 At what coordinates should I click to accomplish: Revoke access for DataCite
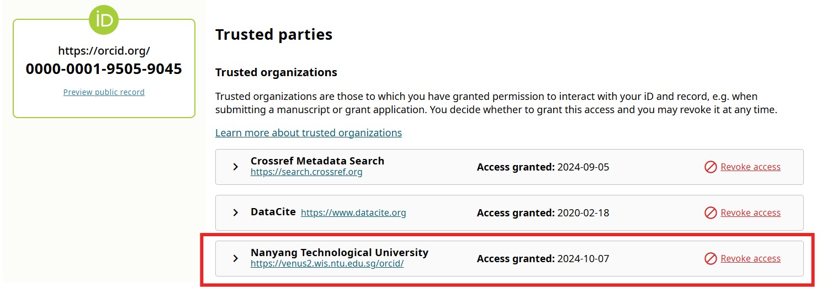750,212
